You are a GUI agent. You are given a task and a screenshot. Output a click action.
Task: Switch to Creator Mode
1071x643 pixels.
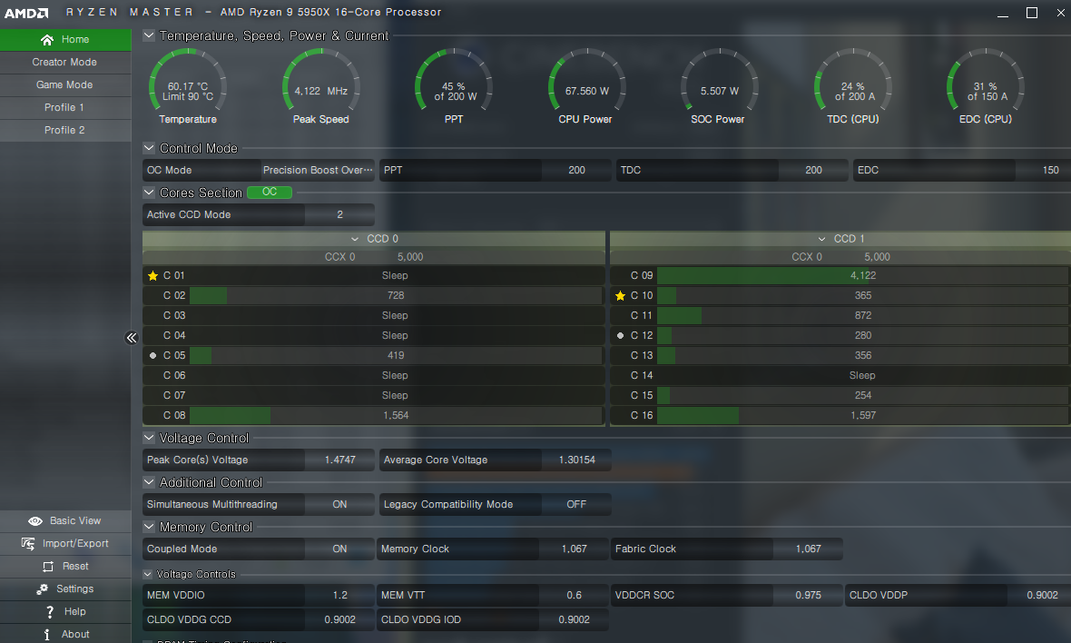[65, 62]
